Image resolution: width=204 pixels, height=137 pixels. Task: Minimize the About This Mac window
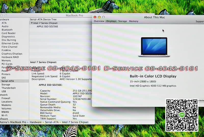(99, 17)
